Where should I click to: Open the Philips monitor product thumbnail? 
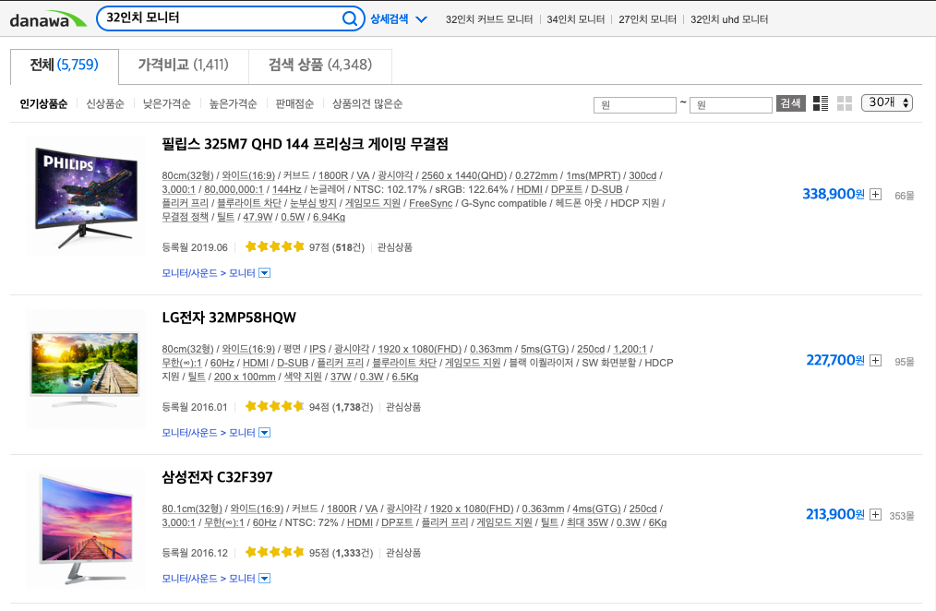[x=86, y=196]
